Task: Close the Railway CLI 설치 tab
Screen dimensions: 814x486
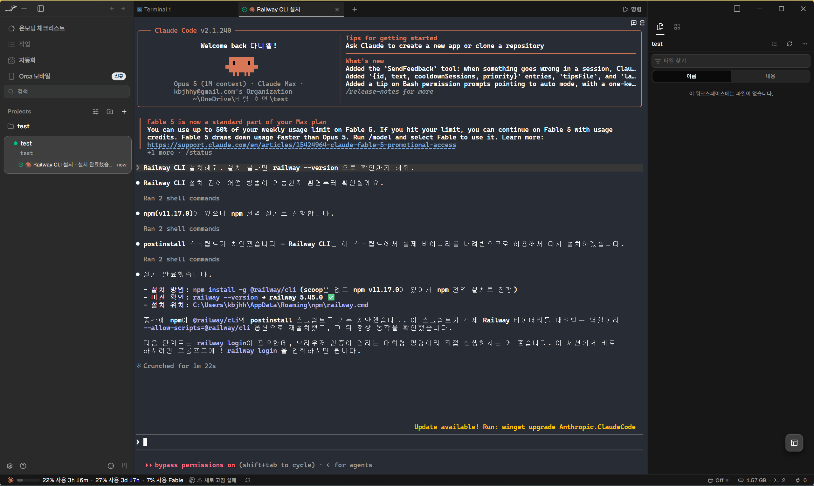Action: (x=337, y=10)
